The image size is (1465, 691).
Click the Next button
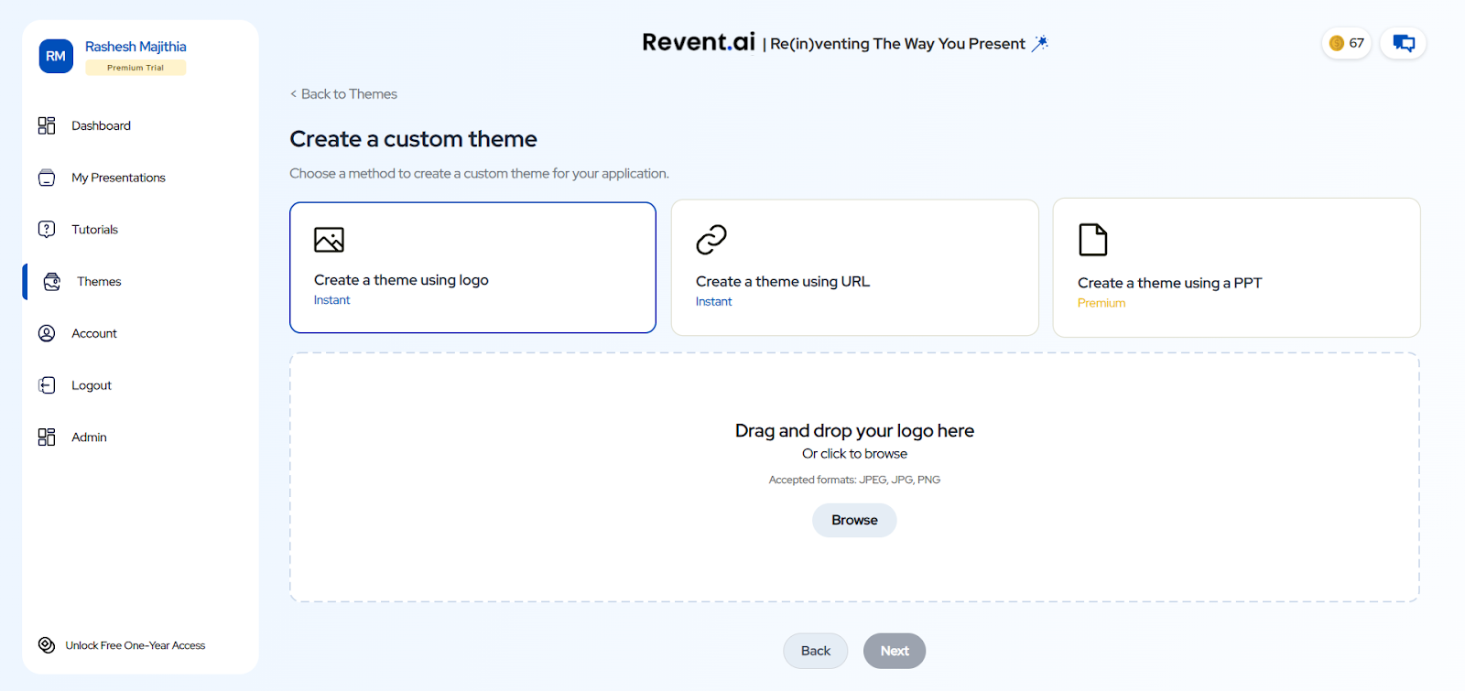tap(894, 651)
